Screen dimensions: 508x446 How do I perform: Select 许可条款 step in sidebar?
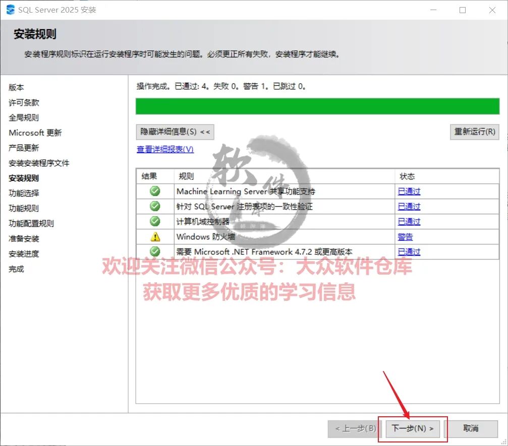(24, 103)
